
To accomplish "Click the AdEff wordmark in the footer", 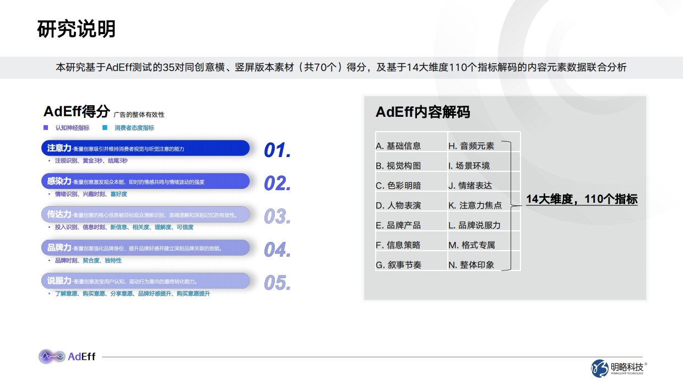I will tap(82, 356).
